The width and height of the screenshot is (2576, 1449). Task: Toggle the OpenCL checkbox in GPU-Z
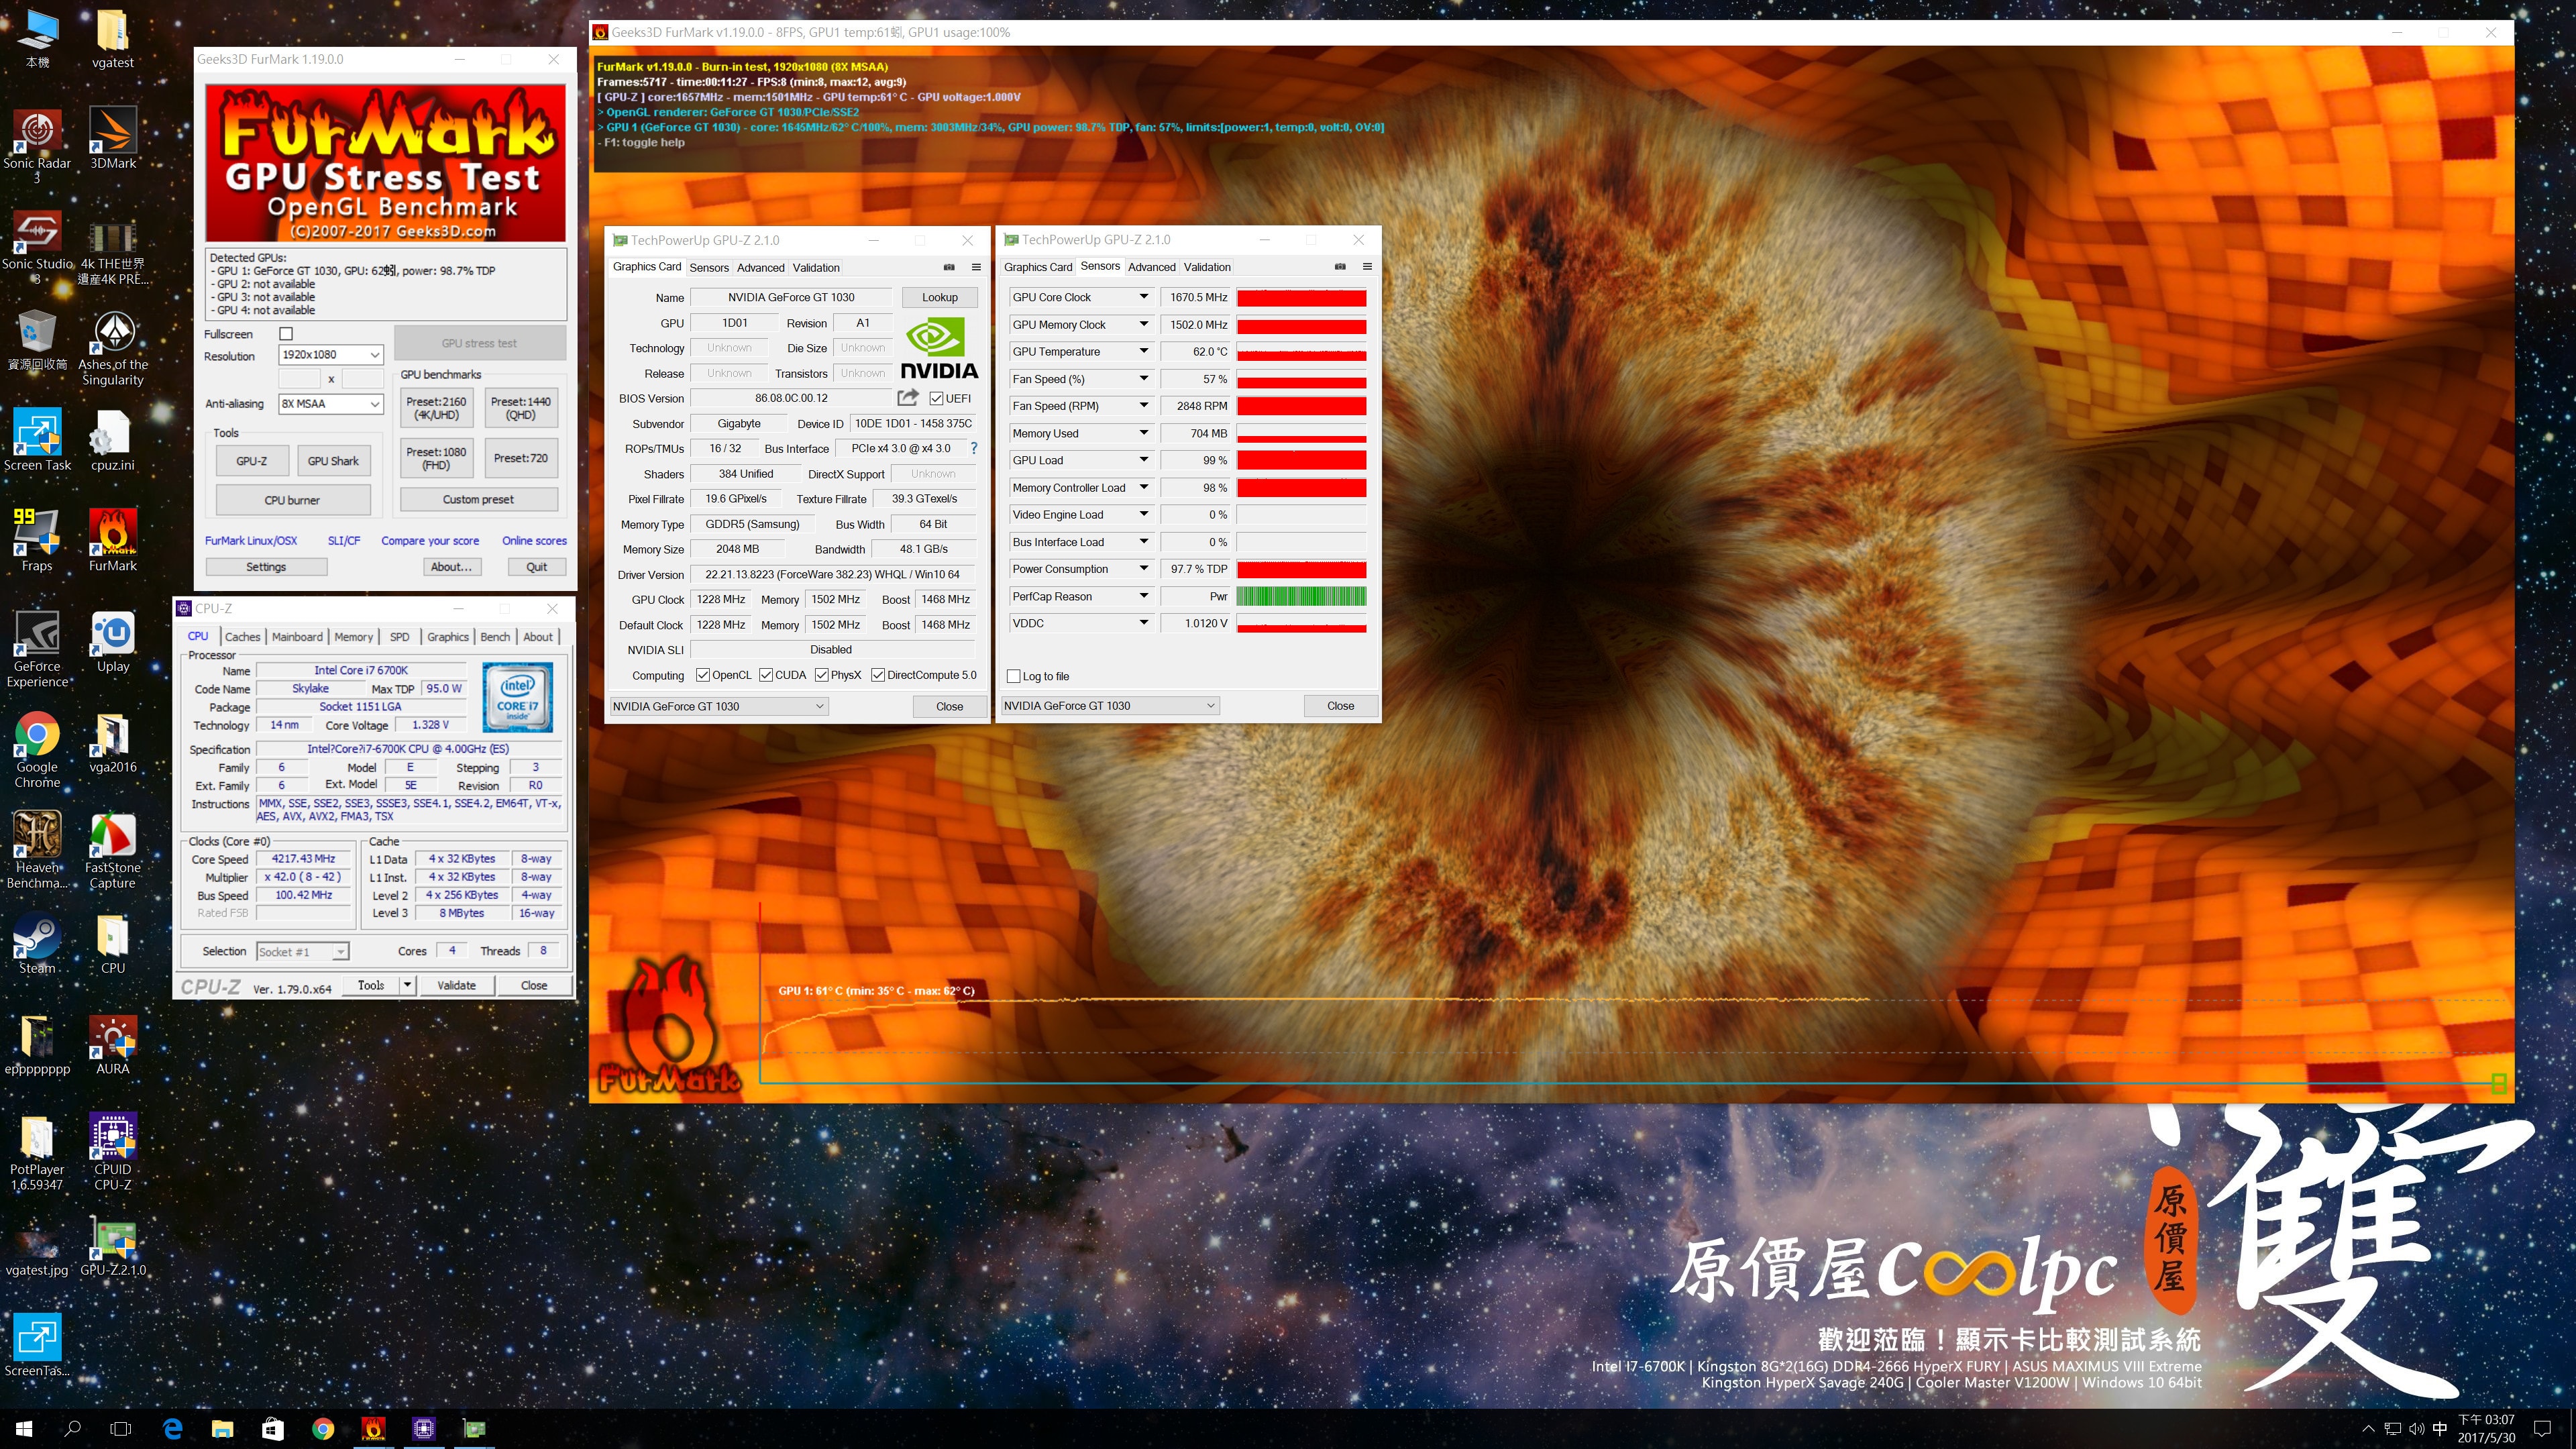(x=702, y=675)
